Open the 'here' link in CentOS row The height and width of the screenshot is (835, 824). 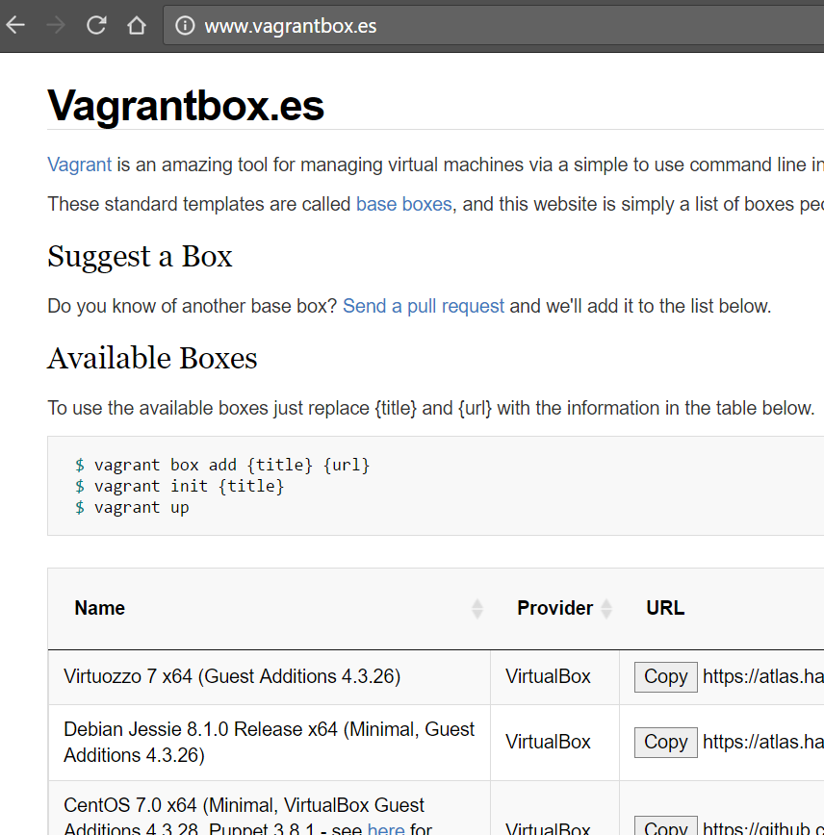385,827
